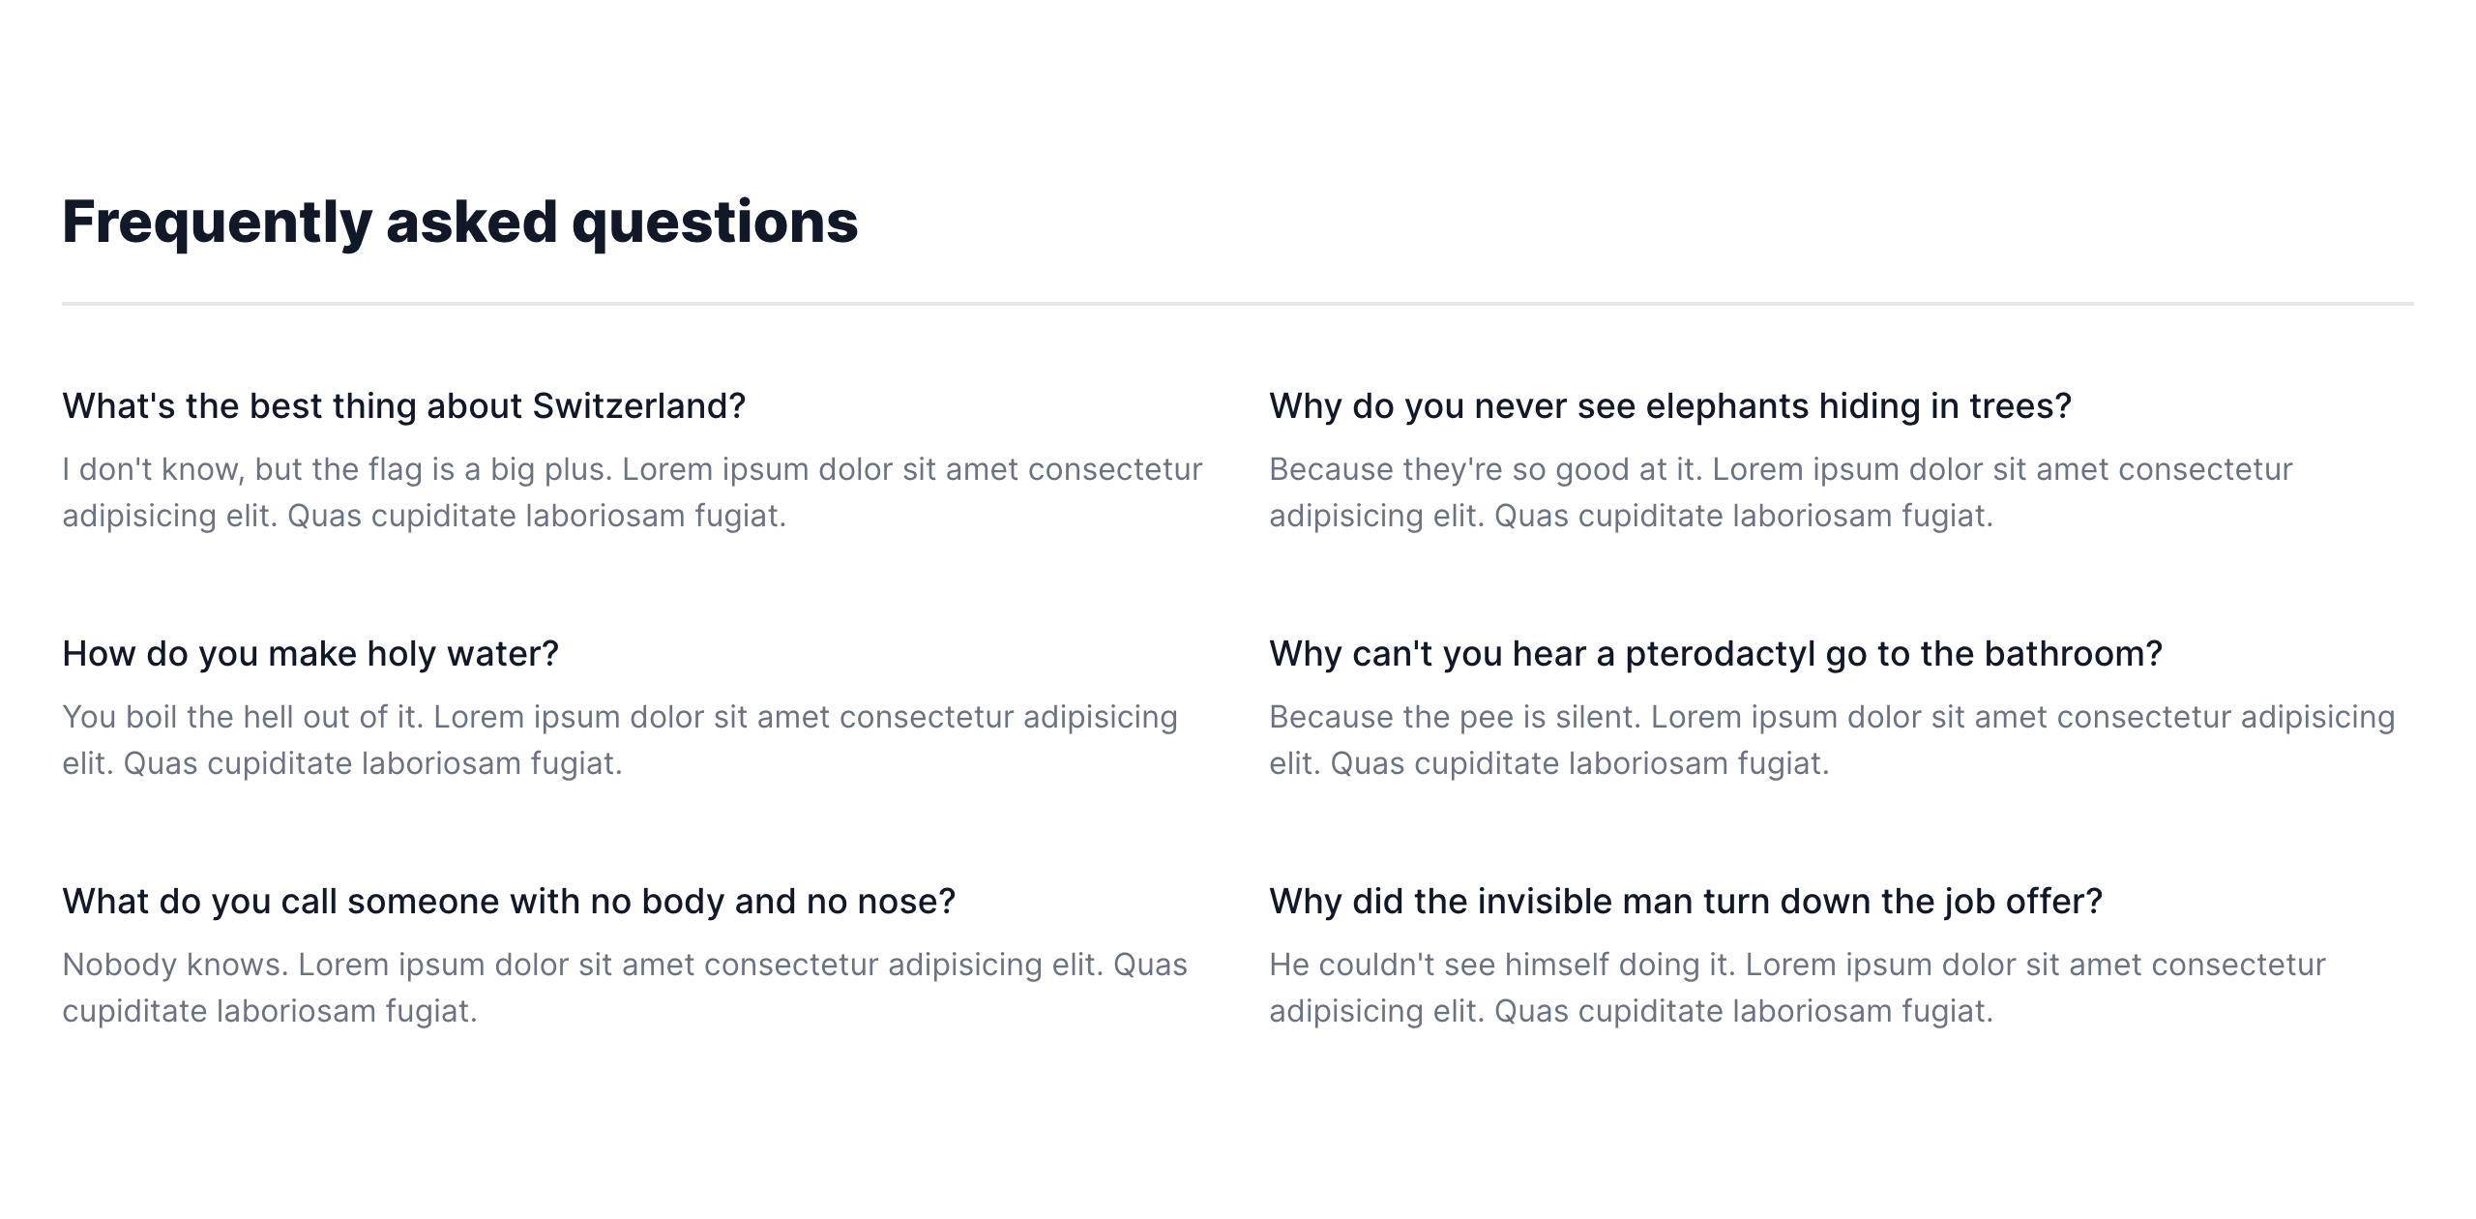This screenshot has width=2476, height=1219.
Task: Click the horizontal divider under the heading
Action: pos(1237,304)
